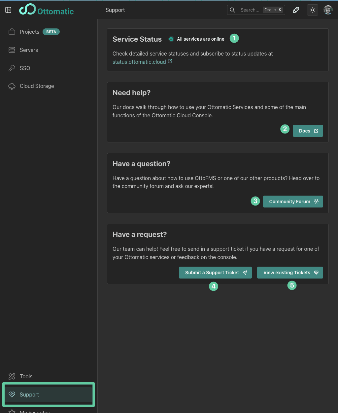Click the SSO key icon

12,68
